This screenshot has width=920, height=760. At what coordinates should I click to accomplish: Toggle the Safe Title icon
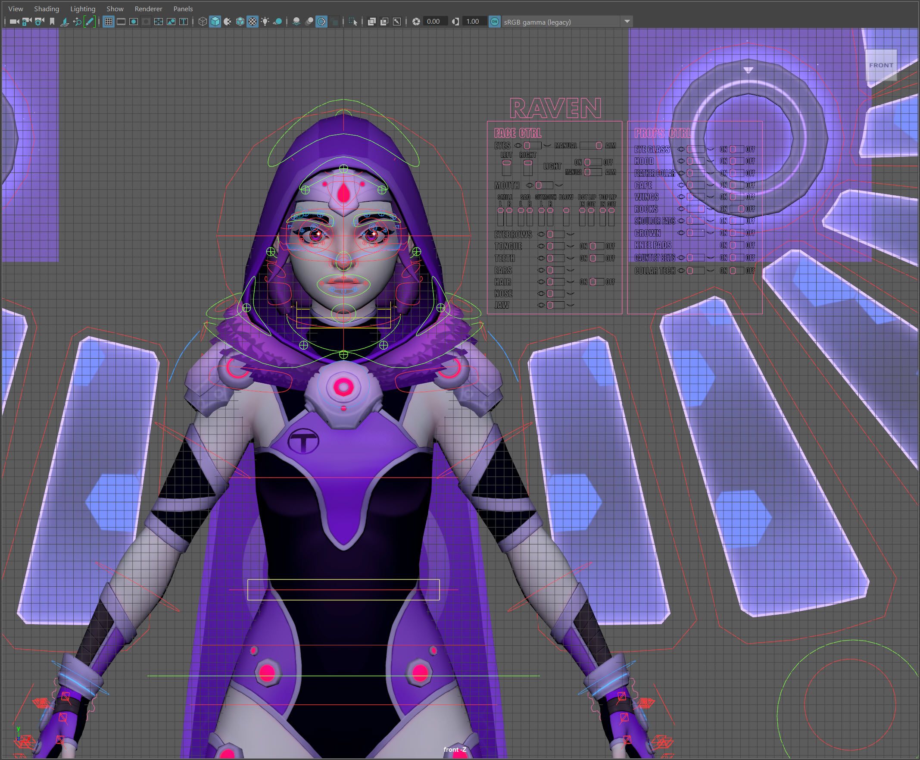tap(184, 22)
